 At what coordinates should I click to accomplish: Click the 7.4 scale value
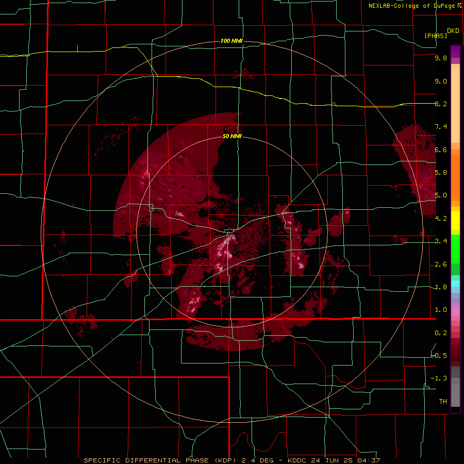[441, 127]
